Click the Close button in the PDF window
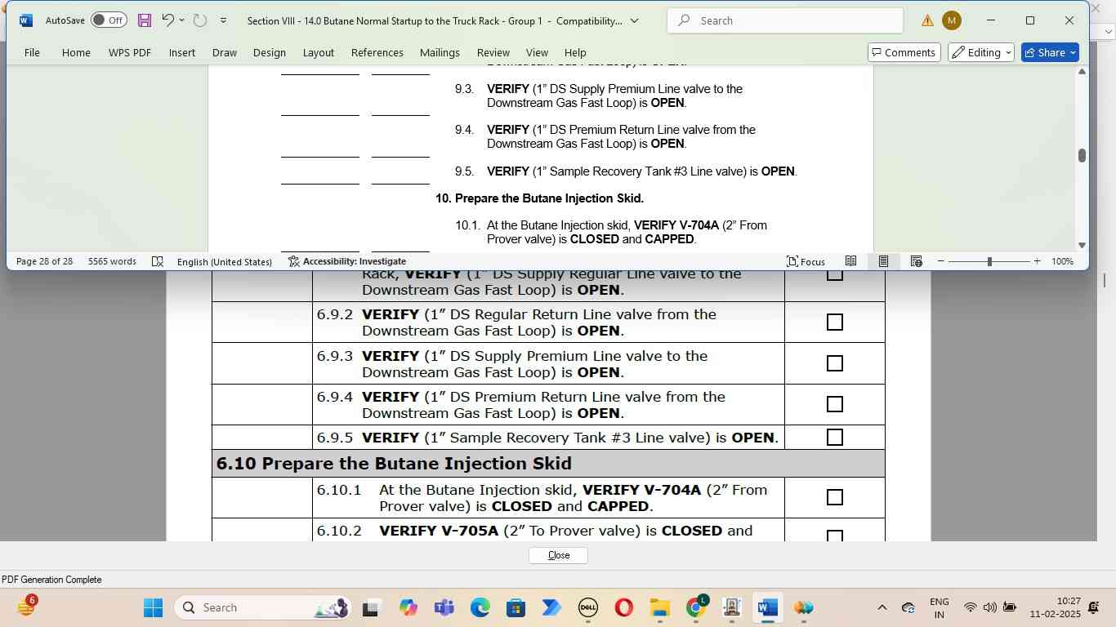This screenshot has height=627, width=1116. [558, 555]
